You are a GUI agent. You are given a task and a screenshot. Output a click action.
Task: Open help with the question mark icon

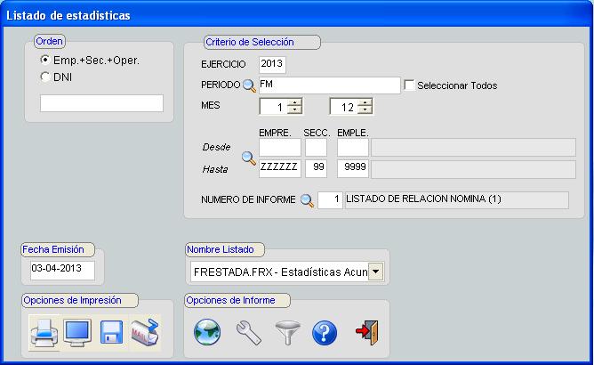325,333
